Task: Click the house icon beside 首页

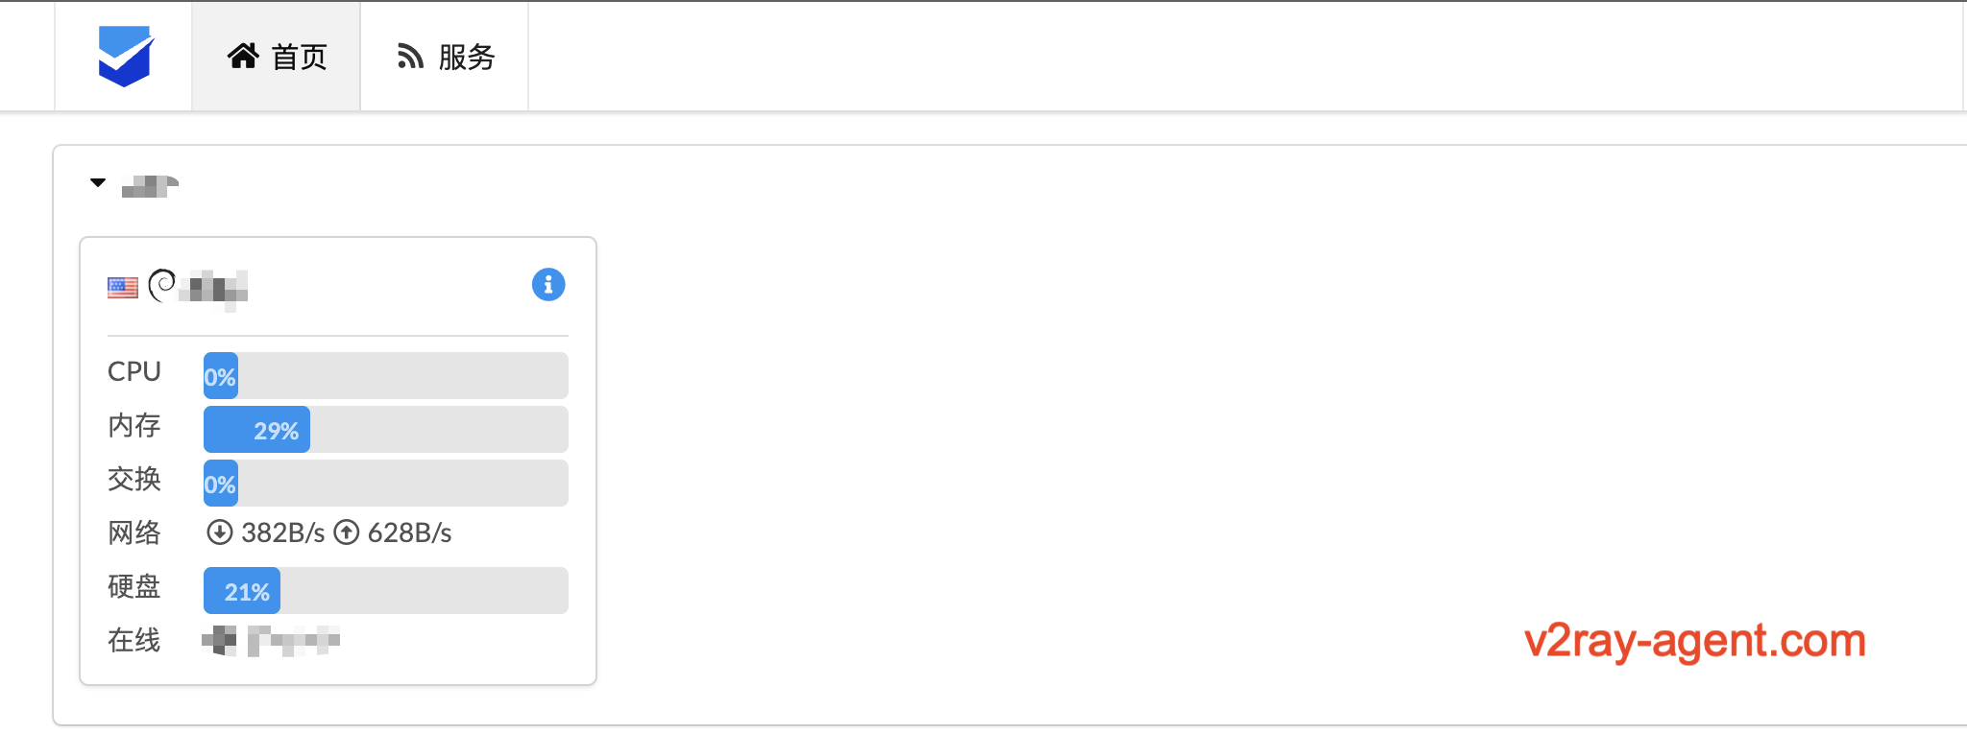Action: pos(243,57)
